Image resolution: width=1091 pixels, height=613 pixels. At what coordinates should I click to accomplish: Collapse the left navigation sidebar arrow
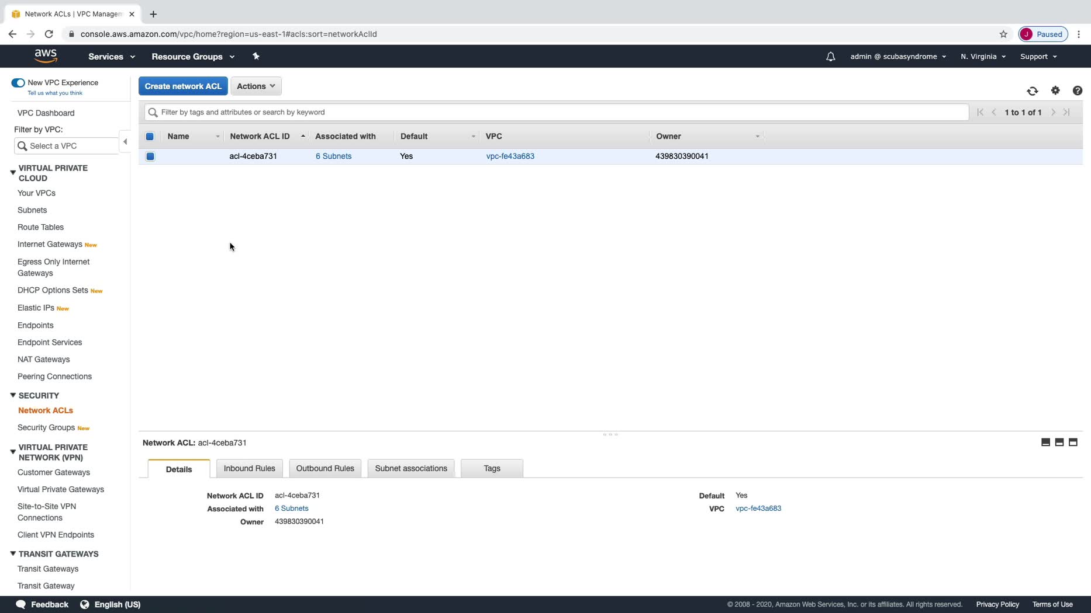click(x=125, y=142)
